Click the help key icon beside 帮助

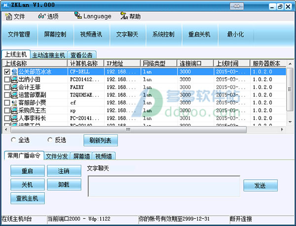(x=124, y=16)
